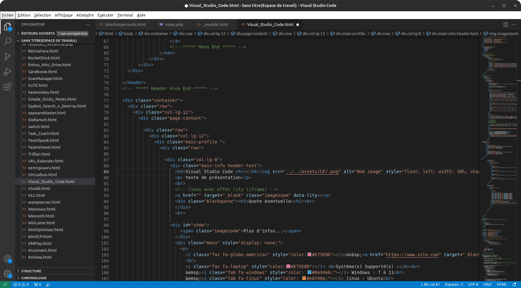Click div.container in the breadcrumb
The height and width of the screenshot is (288, 521).
(x=156, y=33)
